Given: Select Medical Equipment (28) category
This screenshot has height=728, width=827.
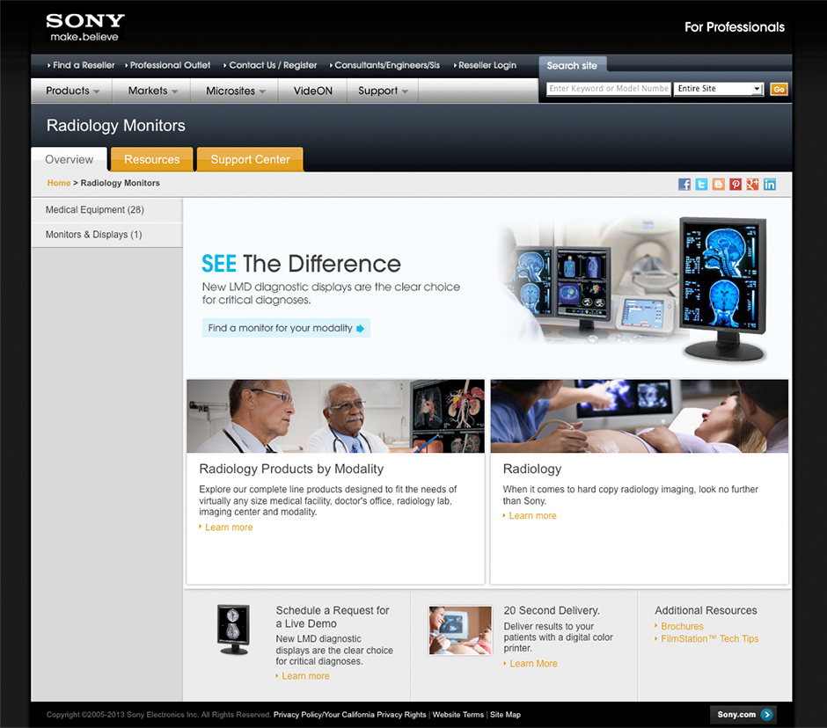Looking at the screenshot, I should pos(107,210).
